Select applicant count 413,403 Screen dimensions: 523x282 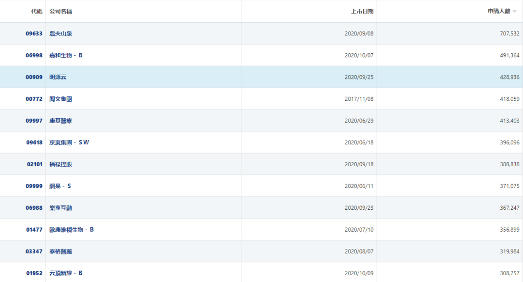coord(509,121)
